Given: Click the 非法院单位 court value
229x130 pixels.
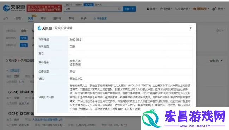Looking at the screenshot, I should (x=76, y=79).
